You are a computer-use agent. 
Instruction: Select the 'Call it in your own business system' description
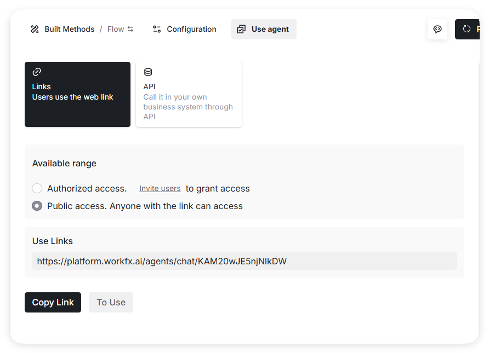(188, 107)
